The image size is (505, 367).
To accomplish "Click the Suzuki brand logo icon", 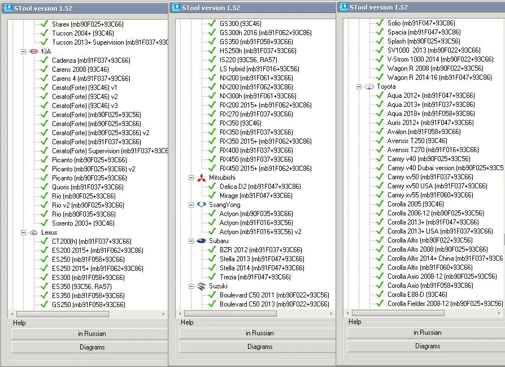I will tap(201, 286).
